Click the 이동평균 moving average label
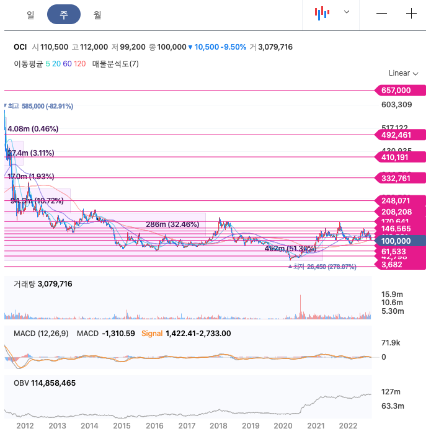Screen dimensions: 431x444 [x=29, y=64]
